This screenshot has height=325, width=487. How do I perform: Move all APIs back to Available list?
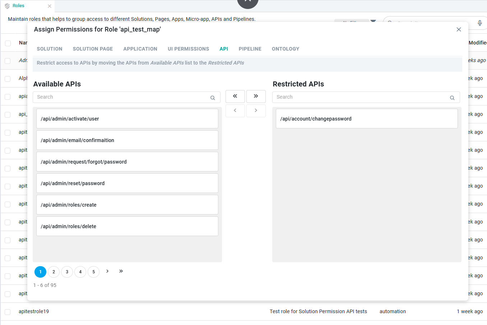pos(235,96)
